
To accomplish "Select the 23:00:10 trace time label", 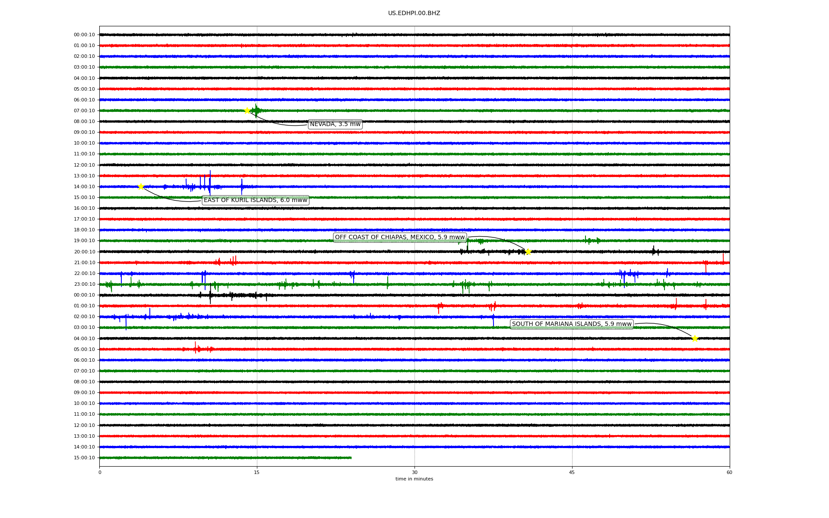I will [x=84, y=284].
